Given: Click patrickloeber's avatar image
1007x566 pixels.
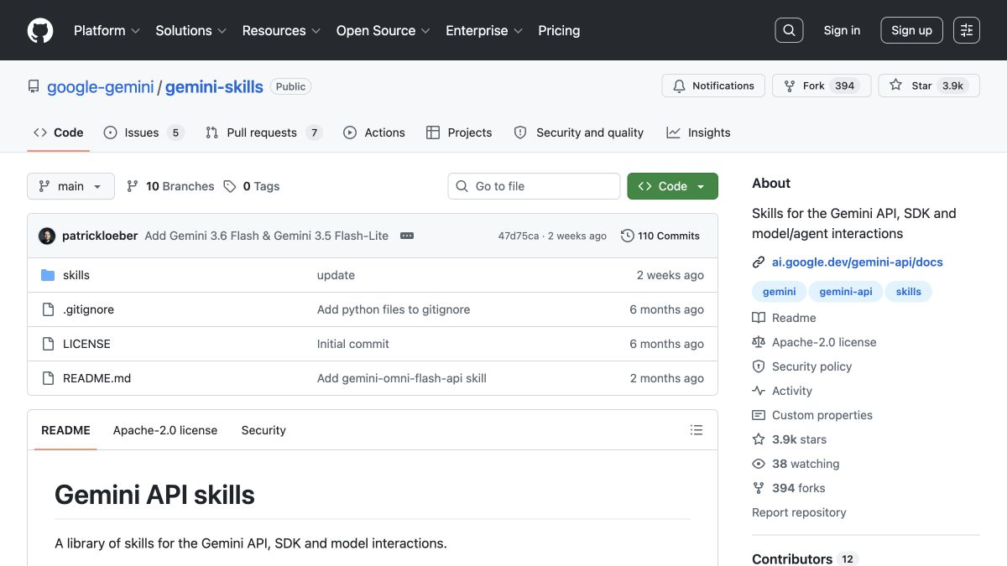Looking at the screenshot, I should click(x=47, y=236).
